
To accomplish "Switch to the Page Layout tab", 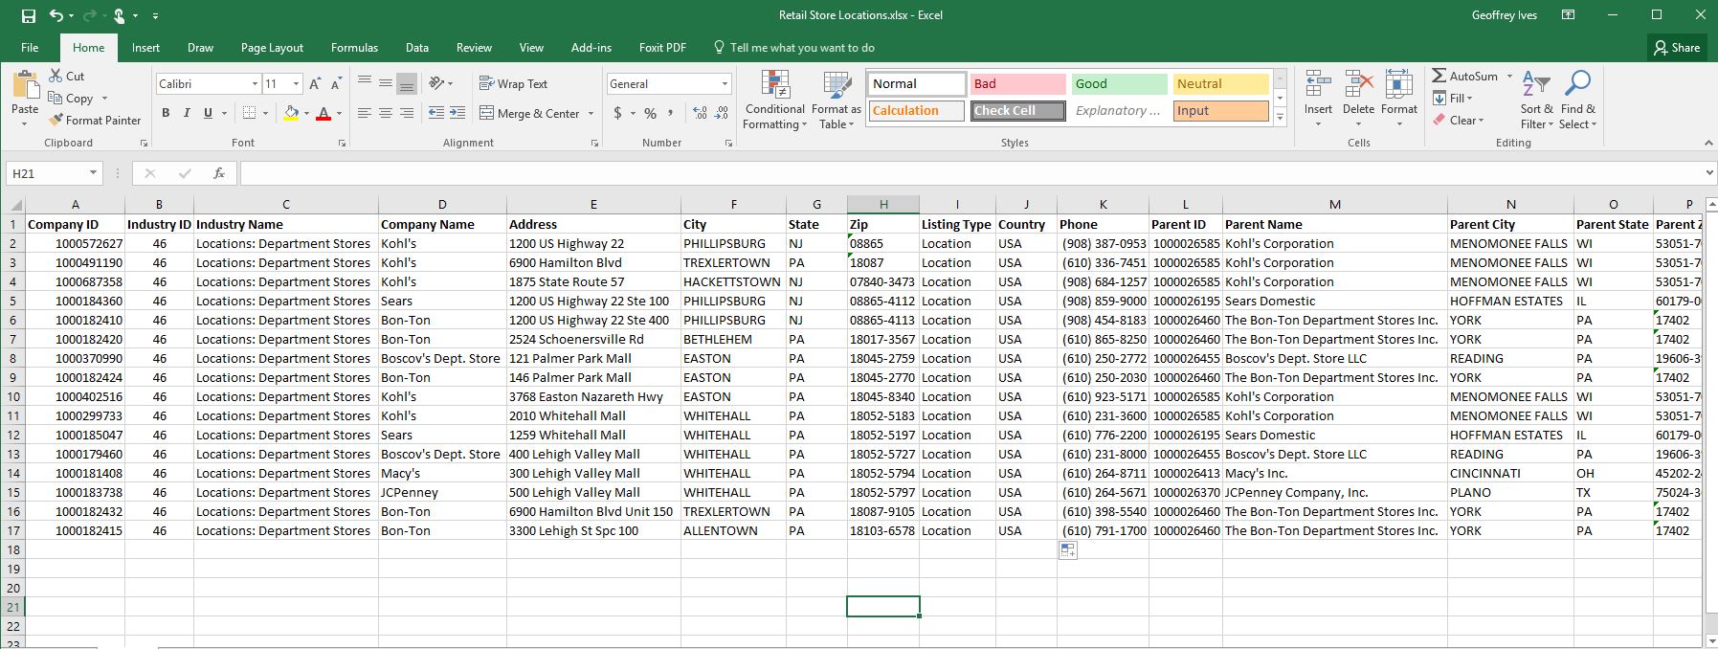I will pos(272,47).
